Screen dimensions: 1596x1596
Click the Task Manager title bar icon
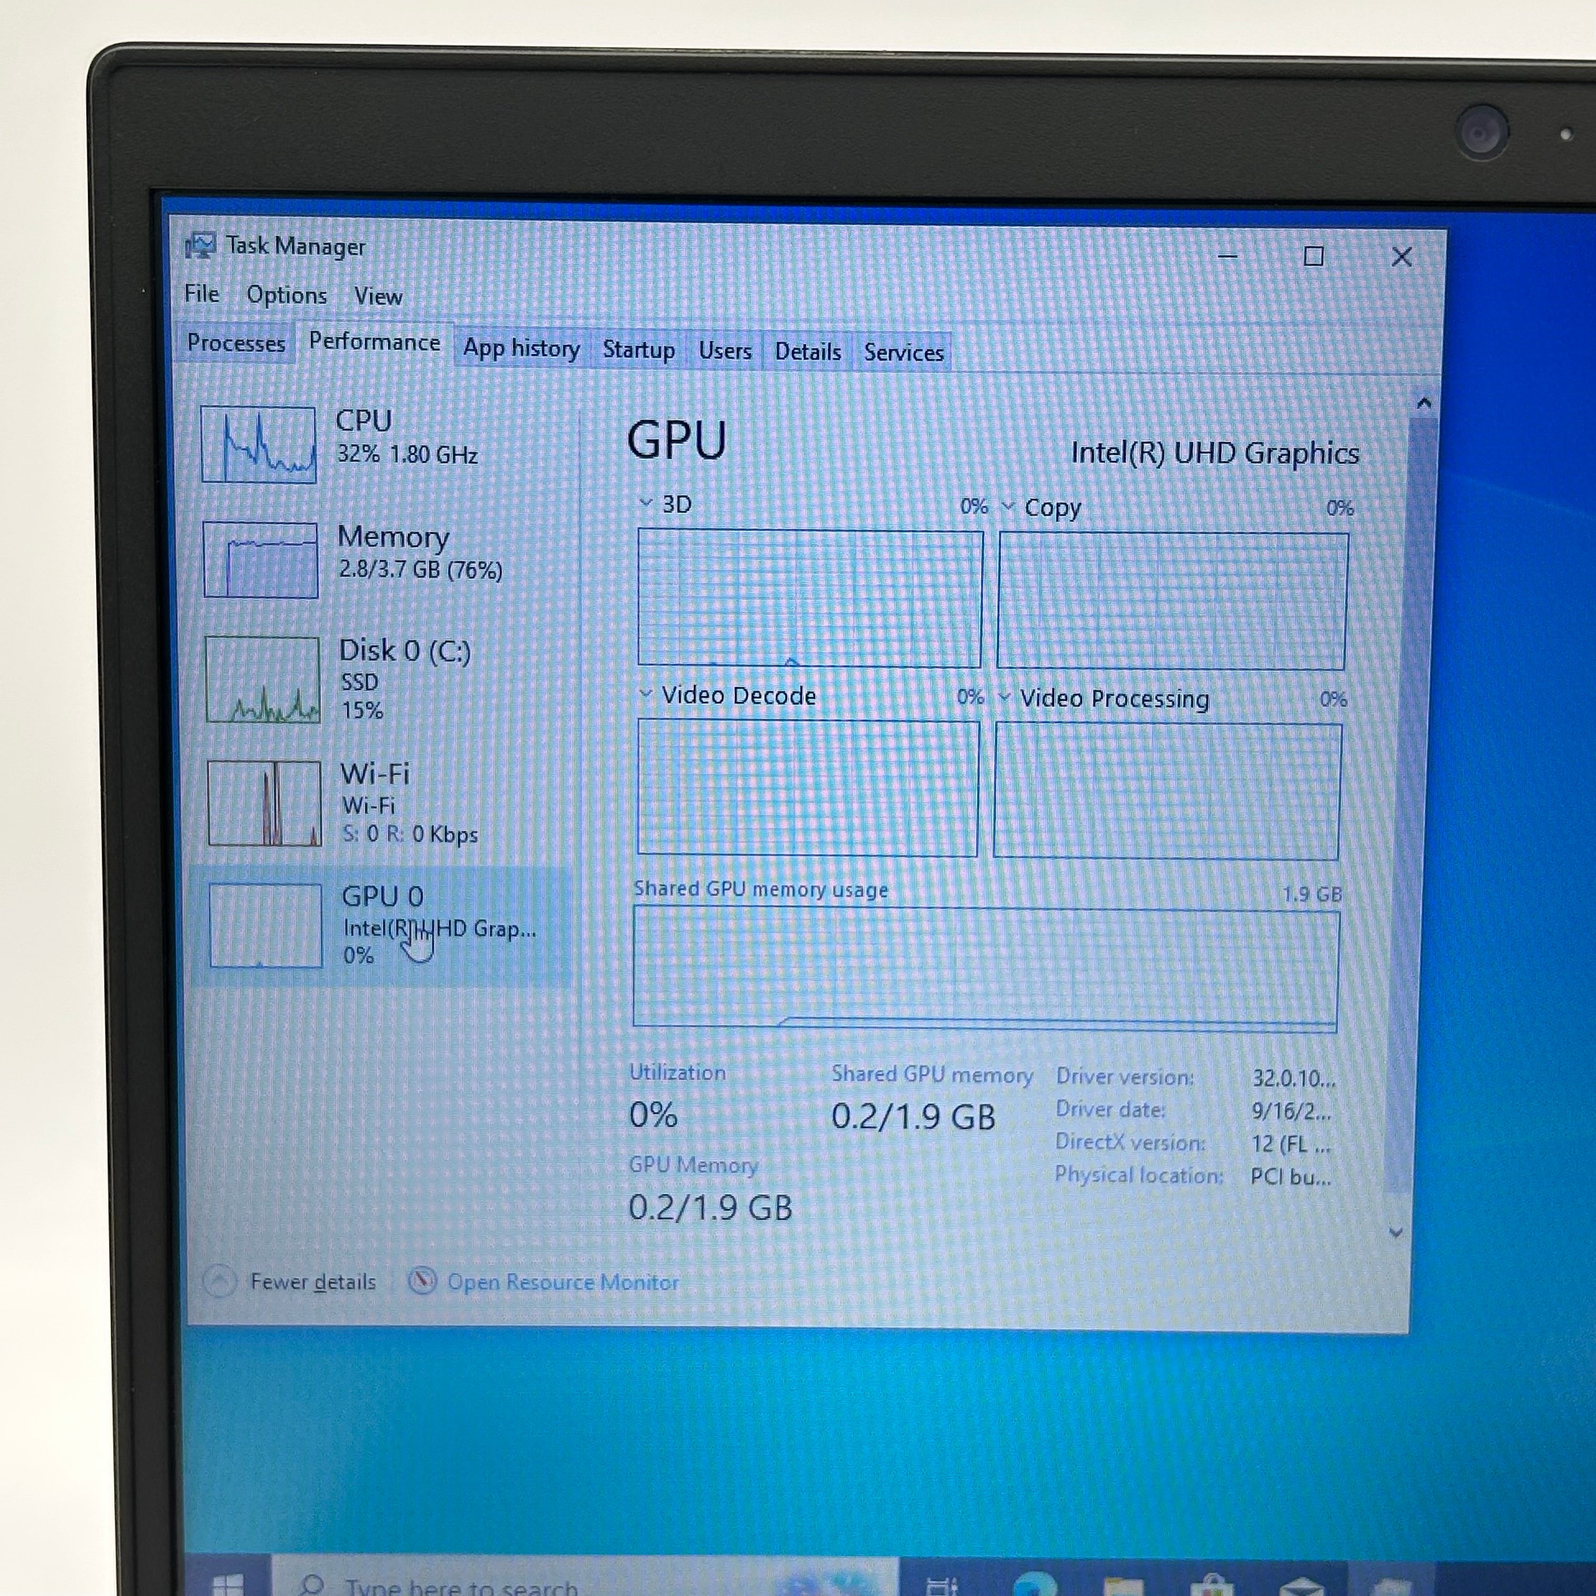click(200, 245)
